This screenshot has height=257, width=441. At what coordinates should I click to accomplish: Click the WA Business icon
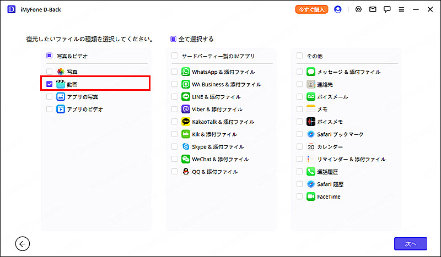coord(186,84)
